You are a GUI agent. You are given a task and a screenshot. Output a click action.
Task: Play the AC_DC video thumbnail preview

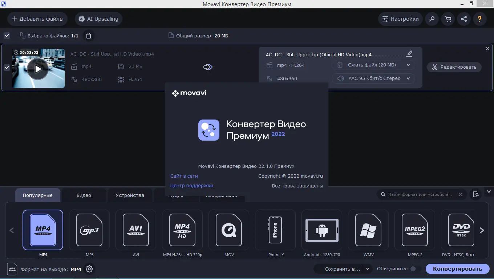(38, 69)
